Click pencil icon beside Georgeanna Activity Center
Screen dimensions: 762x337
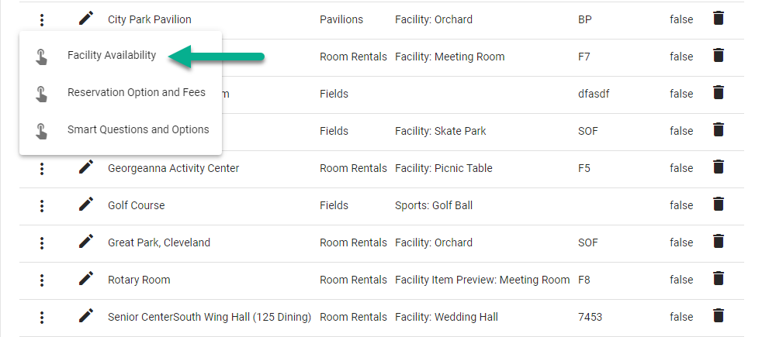(x=86, y=167)
